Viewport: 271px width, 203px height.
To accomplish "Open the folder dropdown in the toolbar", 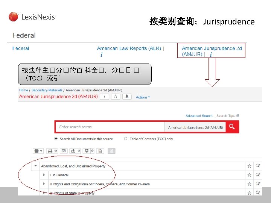I will [x=38, y=151].
